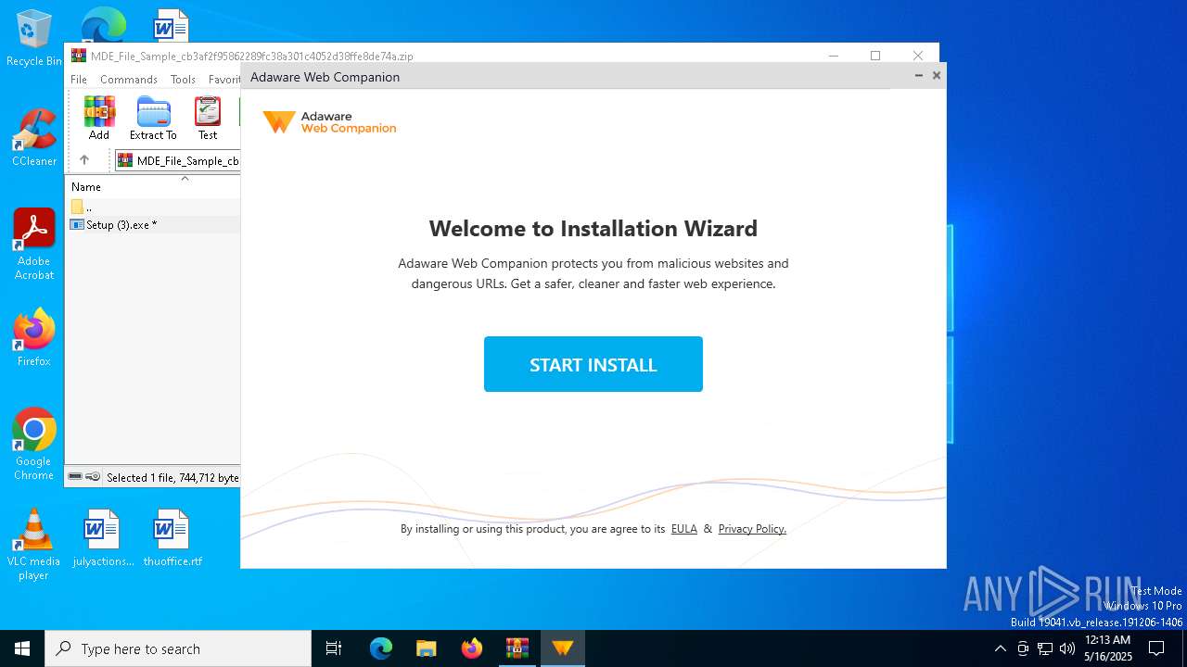Open Recycle Bin desktop icon
This screenshot has width=1187, height=667.
click(x=34, y=39)
